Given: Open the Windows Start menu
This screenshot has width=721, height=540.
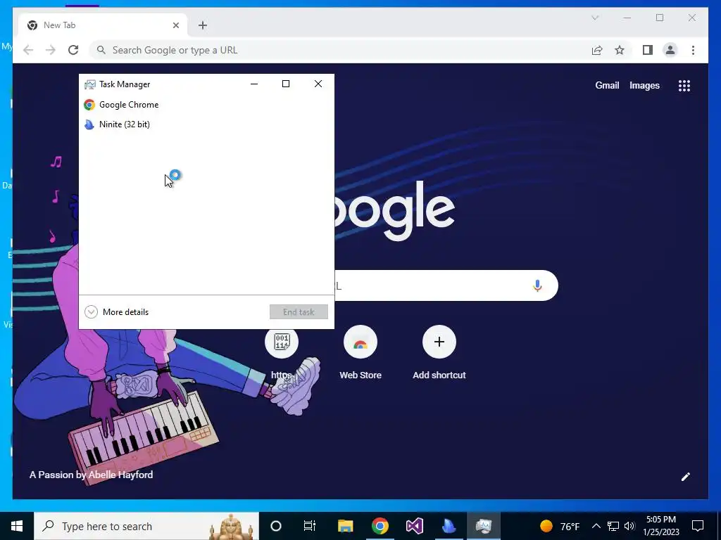Looking at the screenshot, I should (17, 526).
